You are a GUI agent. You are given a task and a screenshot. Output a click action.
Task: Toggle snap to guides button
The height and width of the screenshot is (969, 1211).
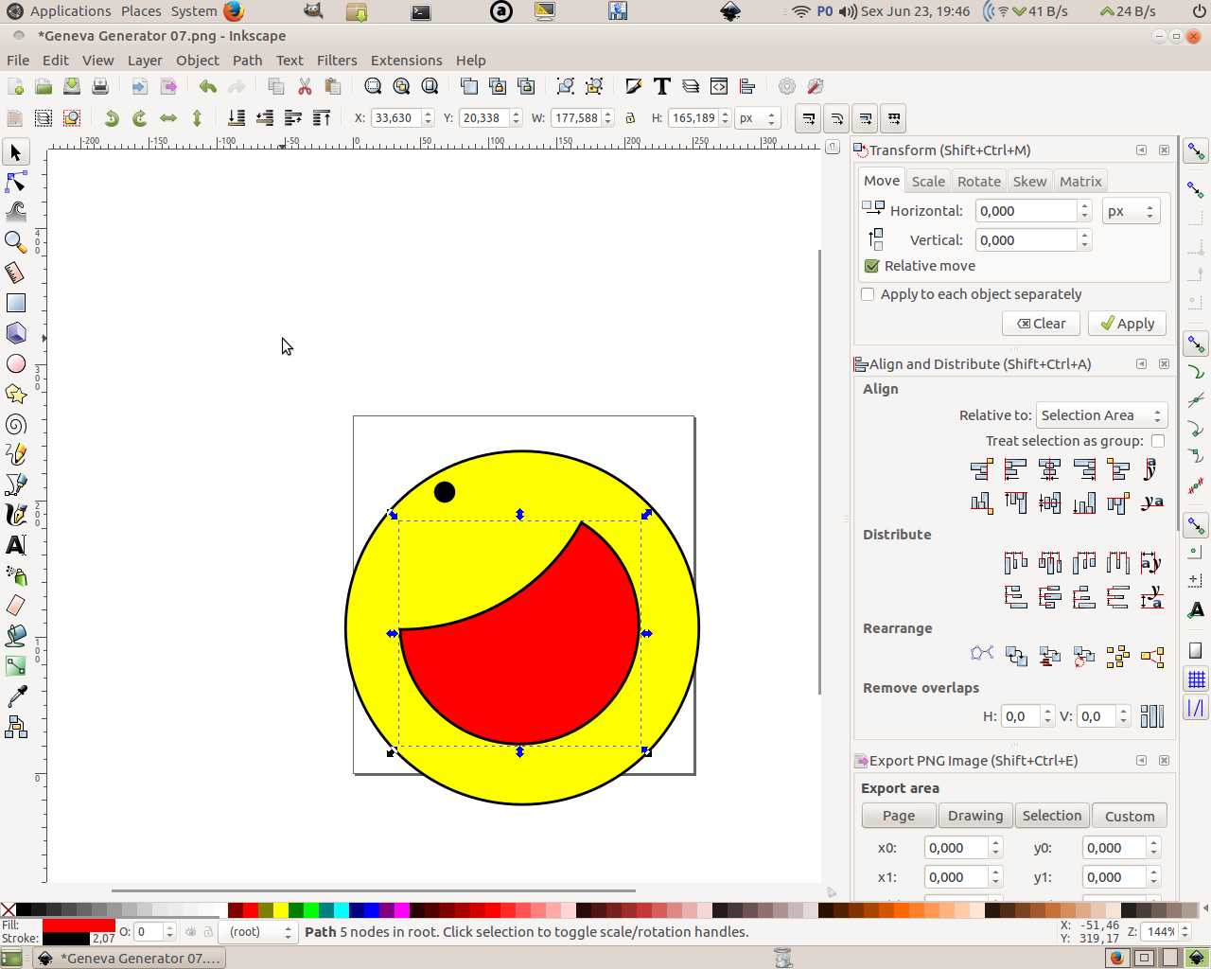tap(1196, 707)
